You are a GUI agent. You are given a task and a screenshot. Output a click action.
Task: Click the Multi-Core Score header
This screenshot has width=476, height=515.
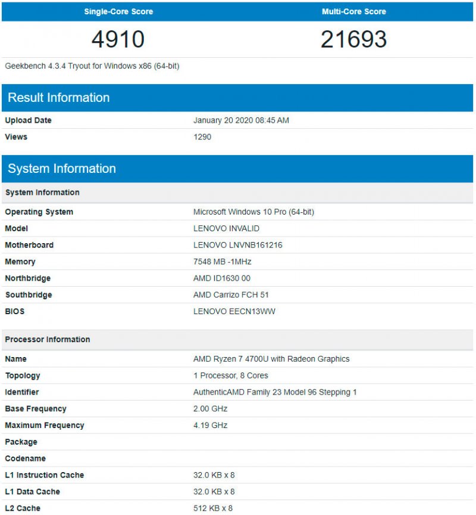pos(353,11)
